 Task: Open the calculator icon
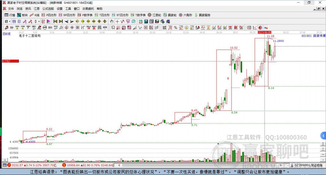[146, 21]
